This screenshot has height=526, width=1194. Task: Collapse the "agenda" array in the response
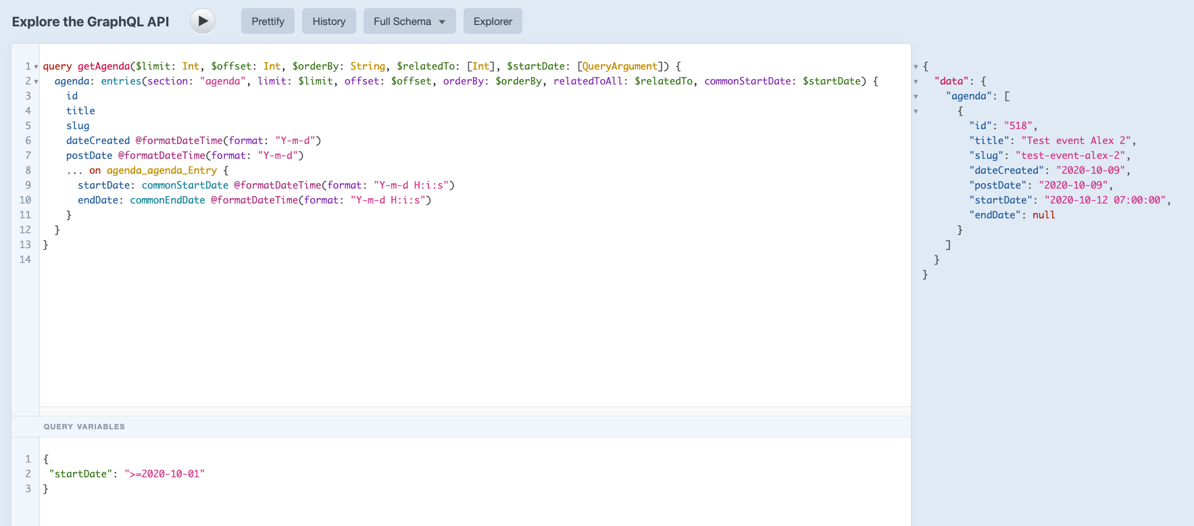pyautogui.click(x=916, y=97)
